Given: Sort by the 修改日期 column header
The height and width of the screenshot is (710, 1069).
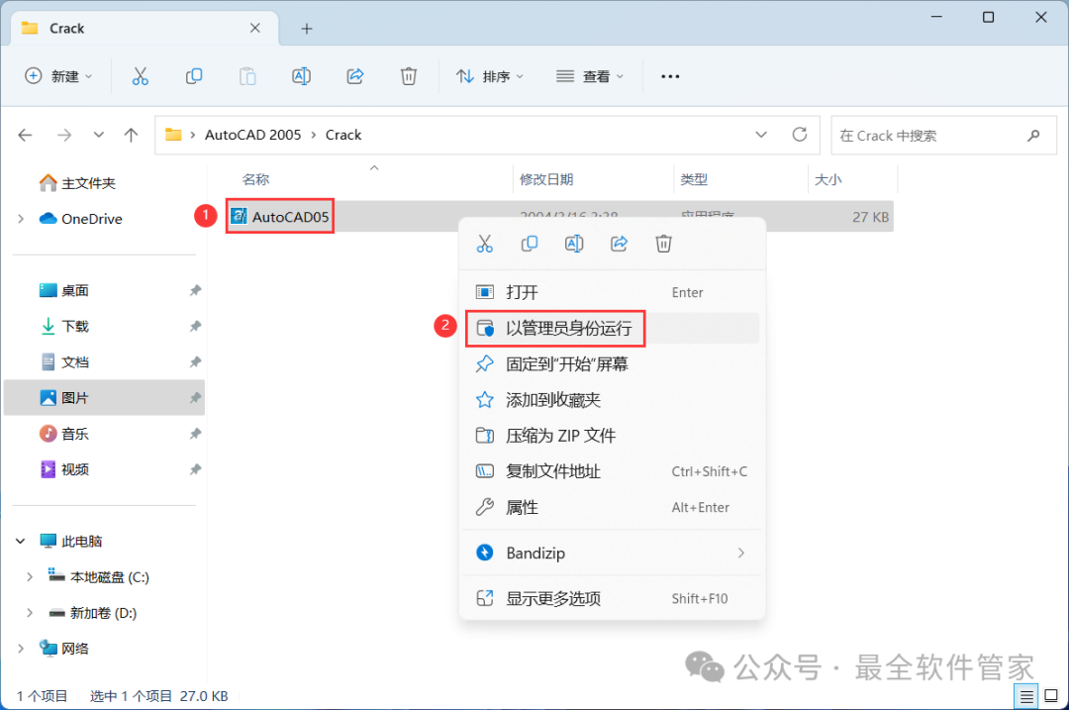Looking at the screenshot, I should pyautogui.click(x=546, y=179).
